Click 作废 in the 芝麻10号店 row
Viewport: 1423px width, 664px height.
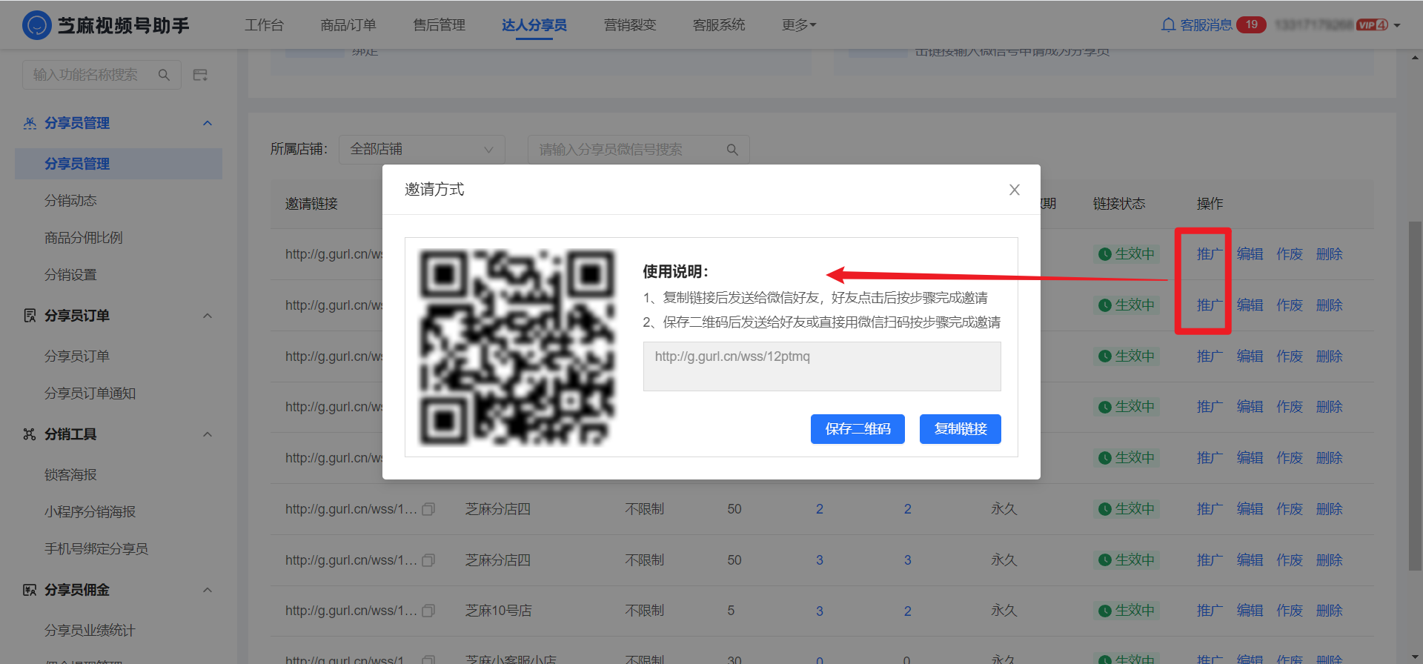[1290, 611]
